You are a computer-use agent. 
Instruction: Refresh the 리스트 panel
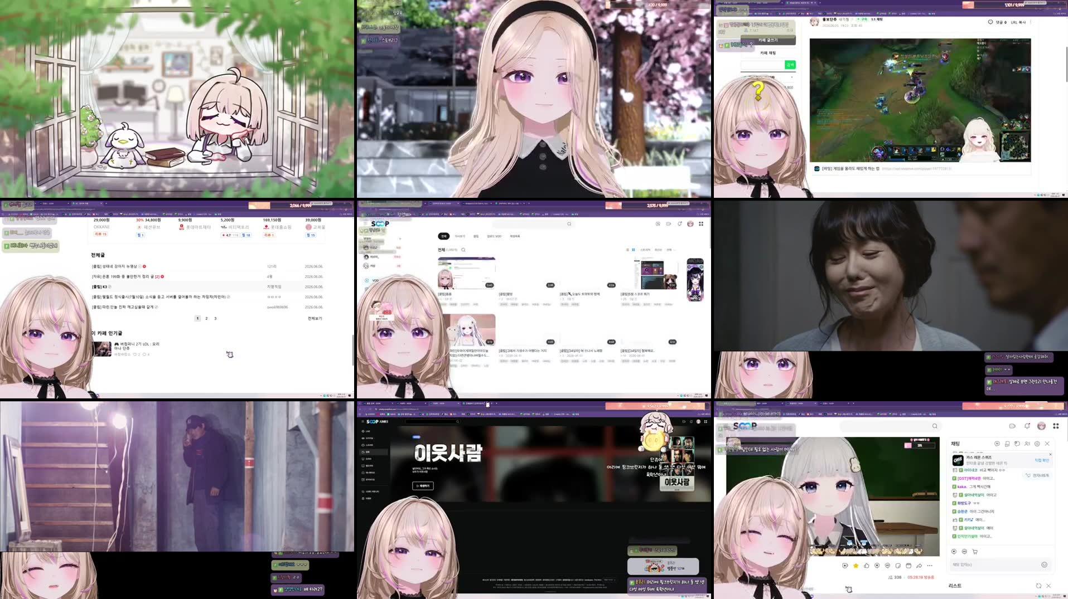click(x=1038, y=586)
